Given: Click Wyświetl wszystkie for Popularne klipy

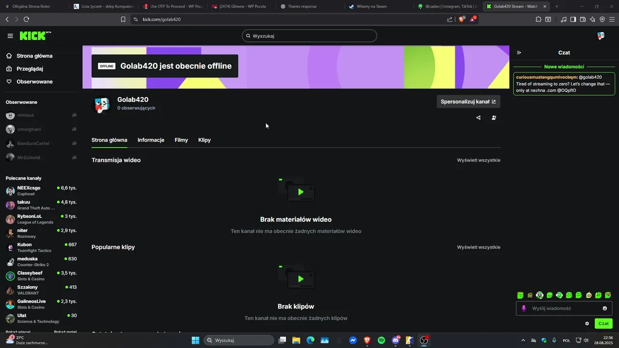Looking at the screenshot, I should point(479,247).
